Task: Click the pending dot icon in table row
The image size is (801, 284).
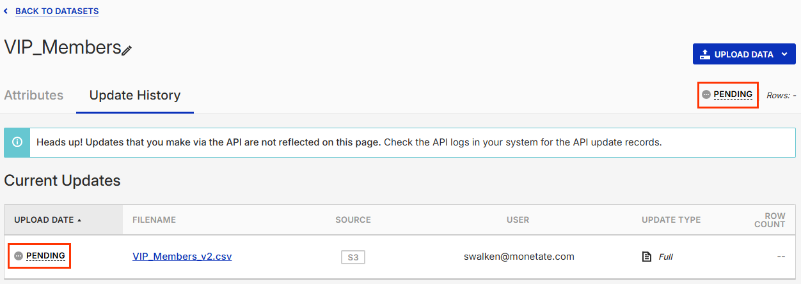Action: (x=19, y=256)
